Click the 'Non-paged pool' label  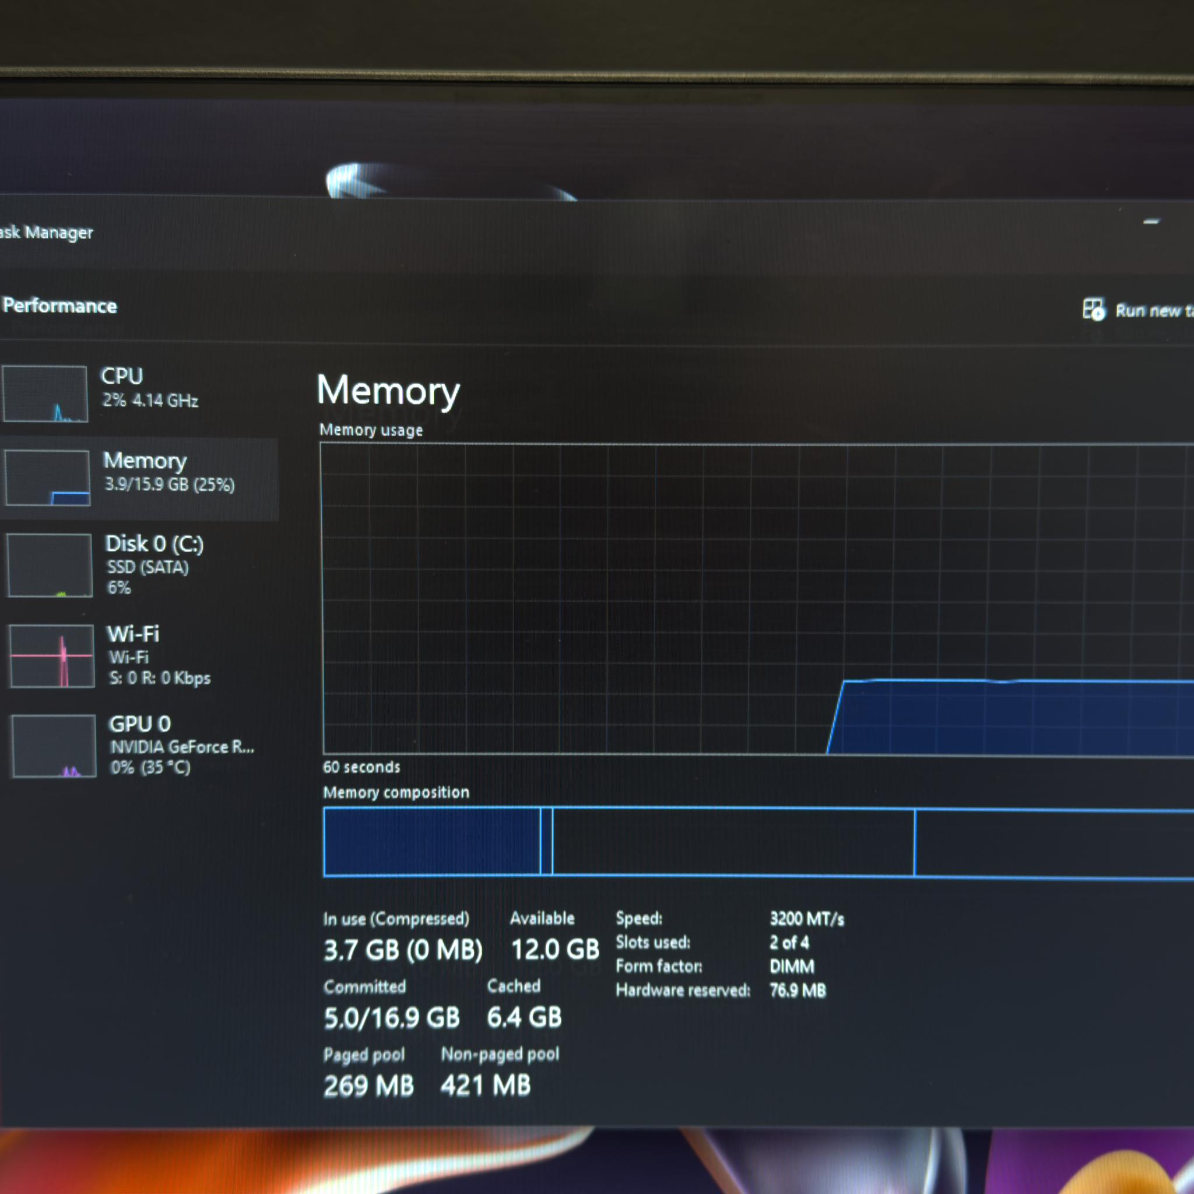click(x=500, y=1054)
